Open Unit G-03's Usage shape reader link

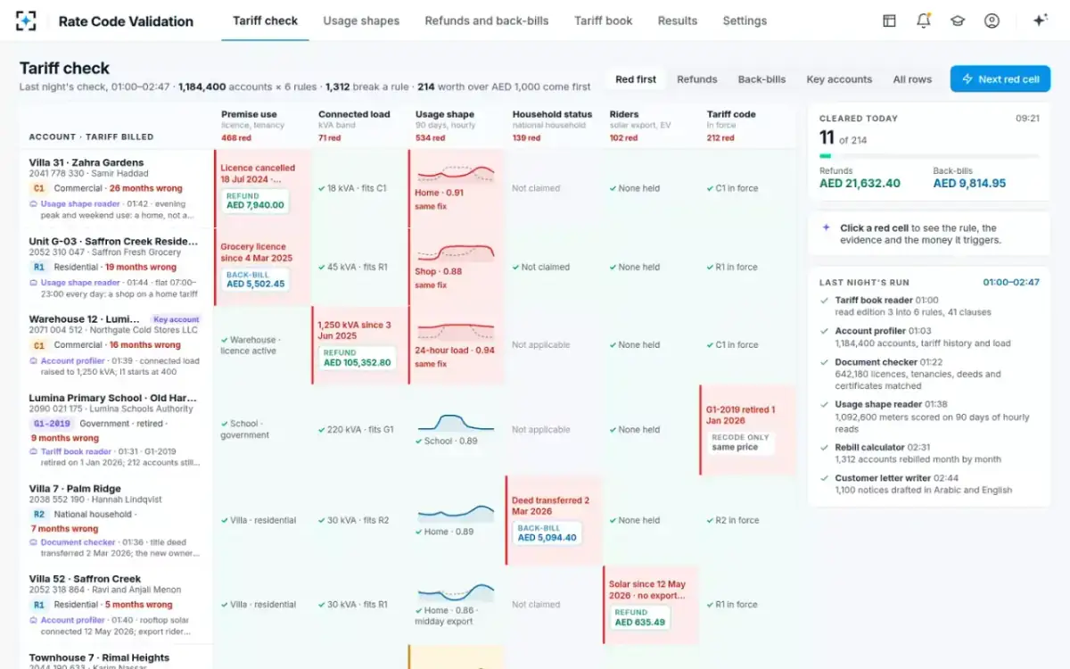tap(80, 283)
